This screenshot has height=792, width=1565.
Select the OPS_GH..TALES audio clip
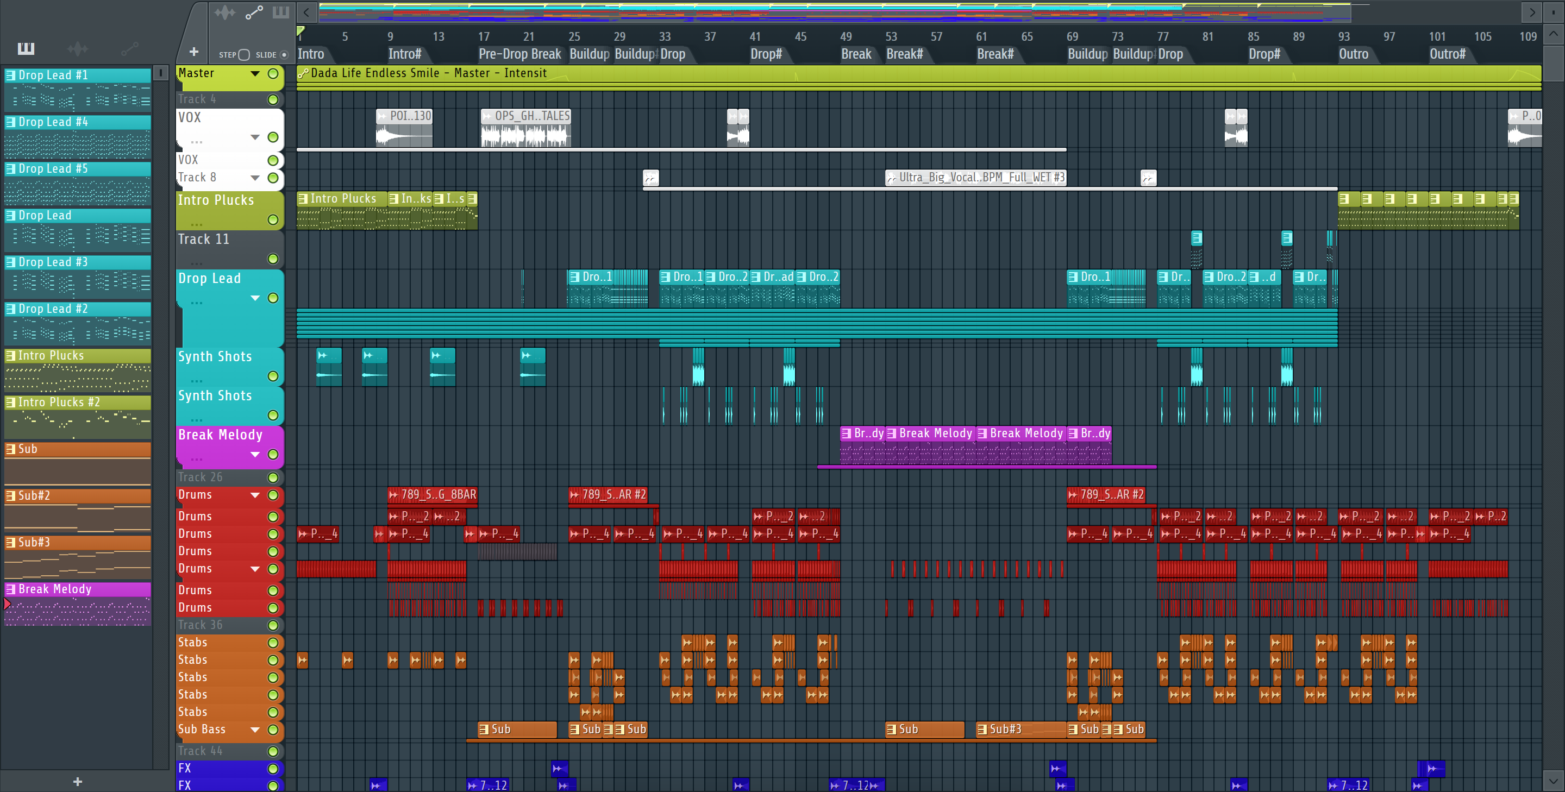tap(526, 128)
